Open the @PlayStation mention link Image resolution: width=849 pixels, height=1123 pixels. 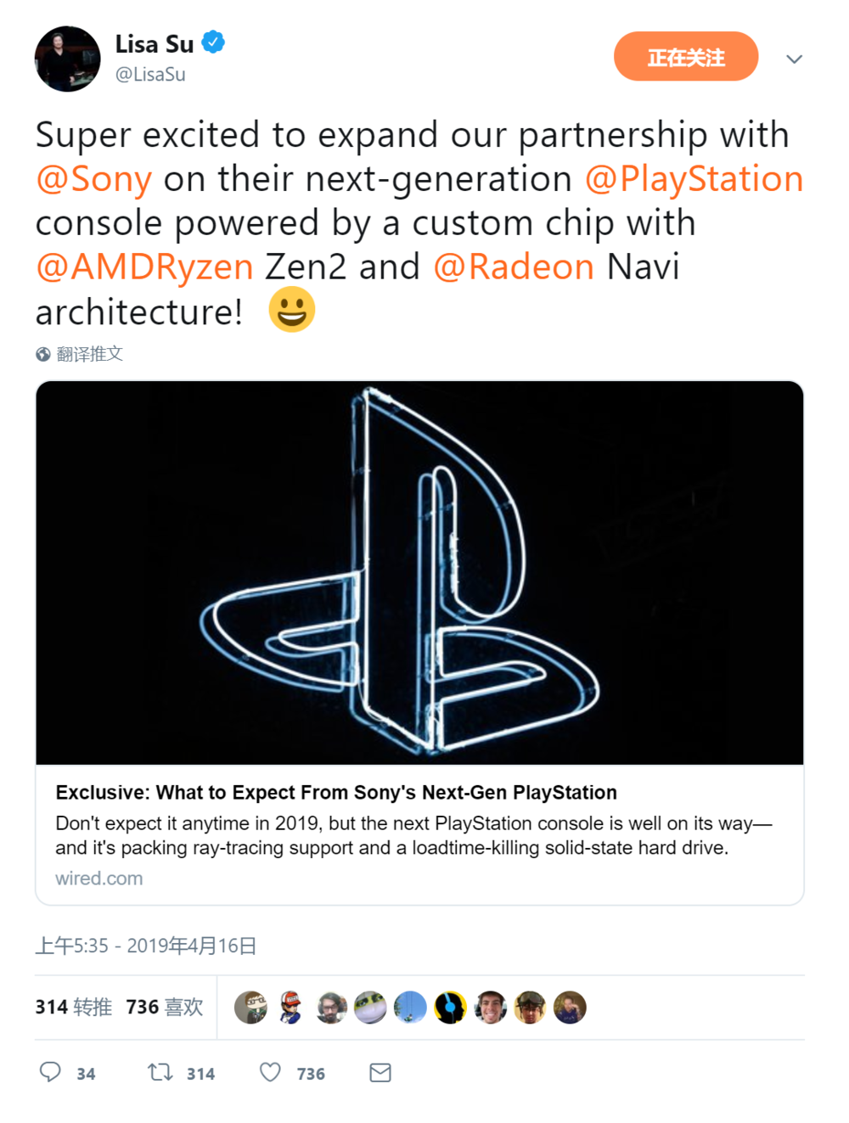(x=694, y=179)
